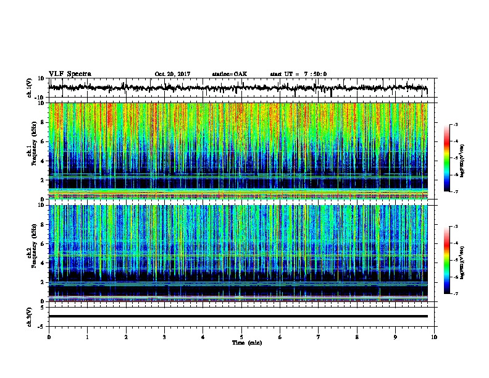Screen dimensions: 489x378
Task: Select the date text "Oct. 20, 2017"
Action: [172, 74]
